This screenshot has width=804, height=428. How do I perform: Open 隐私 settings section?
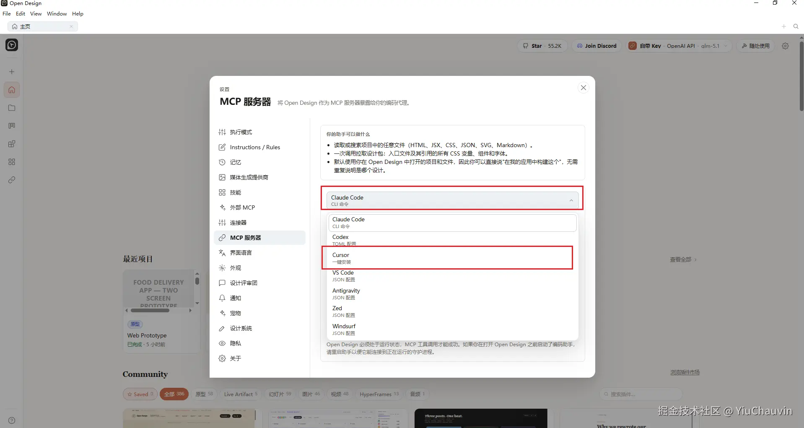point(260,343)
